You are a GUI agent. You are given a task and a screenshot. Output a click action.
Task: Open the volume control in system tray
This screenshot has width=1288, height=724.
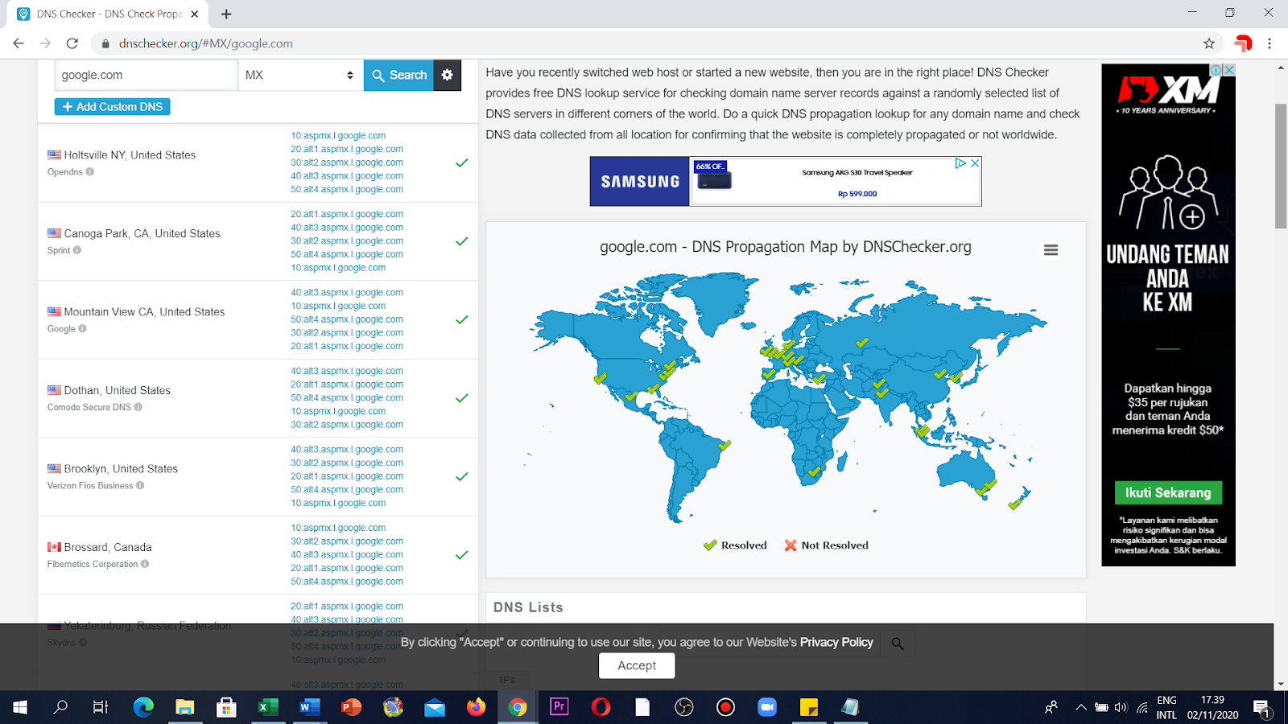click(1121, 708)
